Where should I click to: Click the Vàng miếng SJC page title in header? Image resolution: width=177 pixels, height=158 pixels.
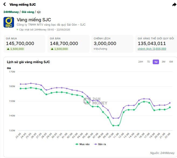click(x=23, y=5)
